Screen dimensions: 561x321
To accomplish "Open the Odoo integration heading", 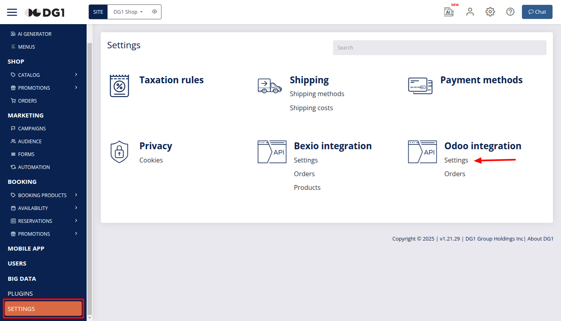I will (x=483, y=146).
